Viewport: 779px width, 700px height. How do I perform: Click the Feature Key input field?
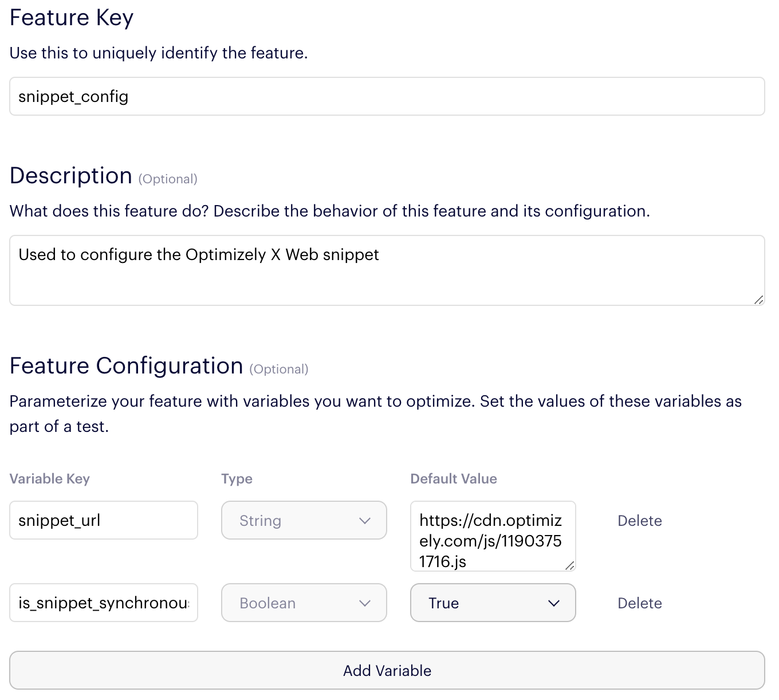(387, 96)
